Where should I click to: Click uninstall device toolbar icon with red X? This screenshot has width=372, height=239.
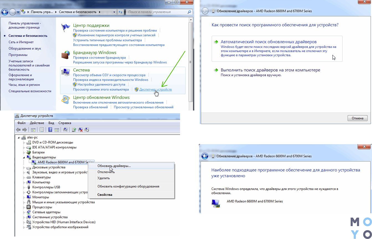[81, 130]
